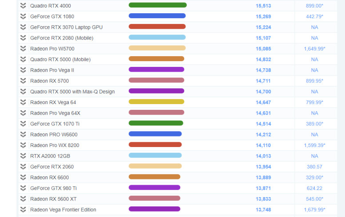Expand the GeForce GTX 1080 row chevron
Viewport: 345px width, 217px height.
point(23,16)
